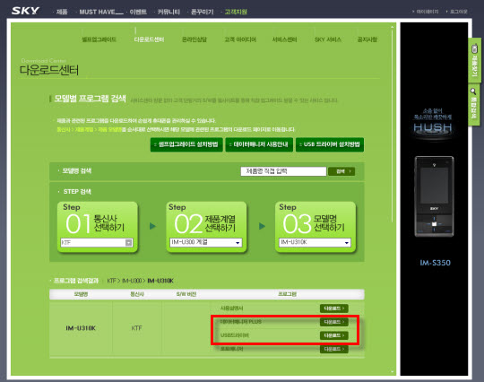
Task: Switch to 온라인상담 tab
Action: point(194,39)
